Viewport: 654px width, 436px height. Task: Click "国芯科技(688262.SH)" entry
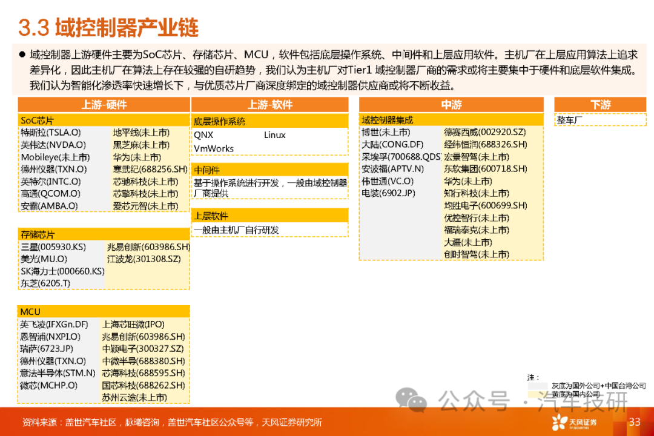point(144,385)
